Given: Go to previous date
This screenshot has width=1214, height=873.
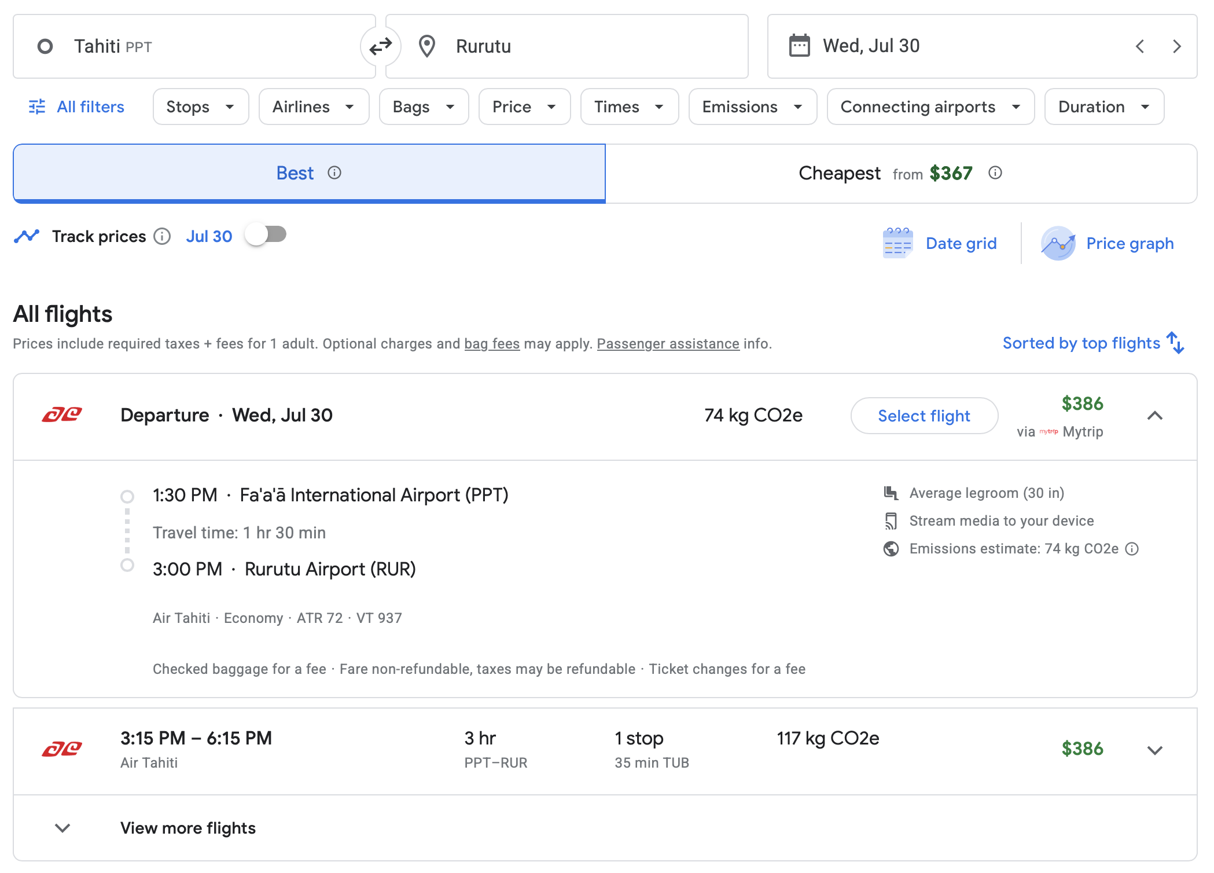Looking at the screenshot, I should (1140, 46).
